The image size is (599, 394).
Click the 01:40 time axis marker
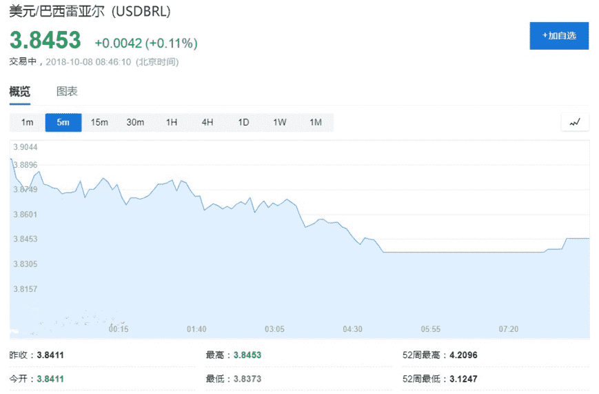[196, 329]
